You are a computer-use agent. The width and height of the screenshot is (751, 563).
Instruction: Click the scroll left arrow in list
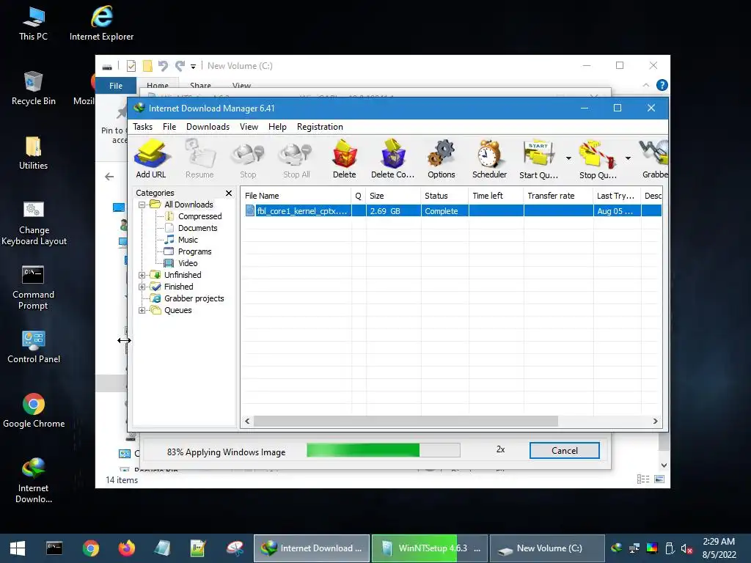pos(247,422)
